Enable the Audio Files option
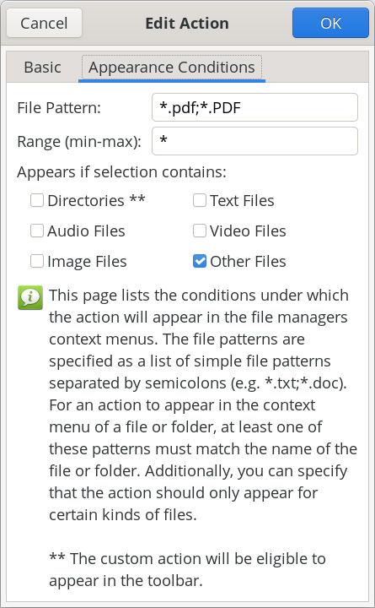This screenshot has width=375, height=608. pyautogui.click(x=37, y=231)
